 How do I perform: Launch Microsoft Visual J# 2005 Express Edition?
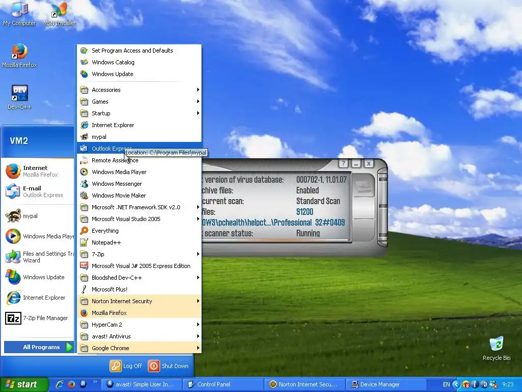click(139, 266)
